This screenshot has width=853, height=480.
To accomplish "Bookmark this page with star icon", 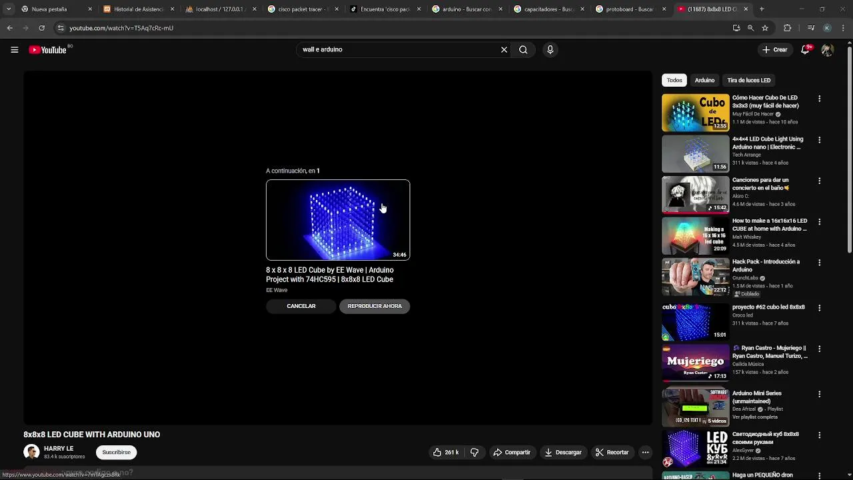I will (x=765, y=28).
